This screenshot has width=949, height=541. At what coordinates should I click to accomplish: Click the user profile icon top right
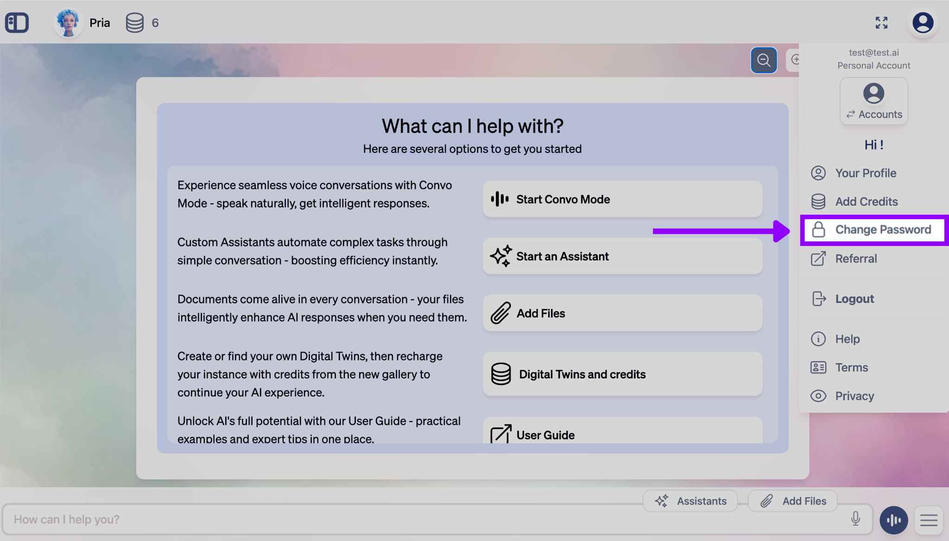click(x=923, y=23)
